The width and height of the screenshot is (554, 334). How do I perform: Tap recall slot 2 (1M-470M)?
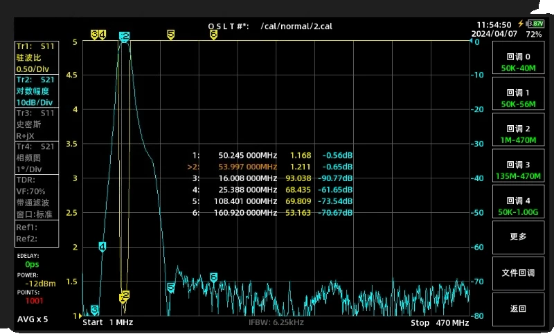[x=518, y=129]
